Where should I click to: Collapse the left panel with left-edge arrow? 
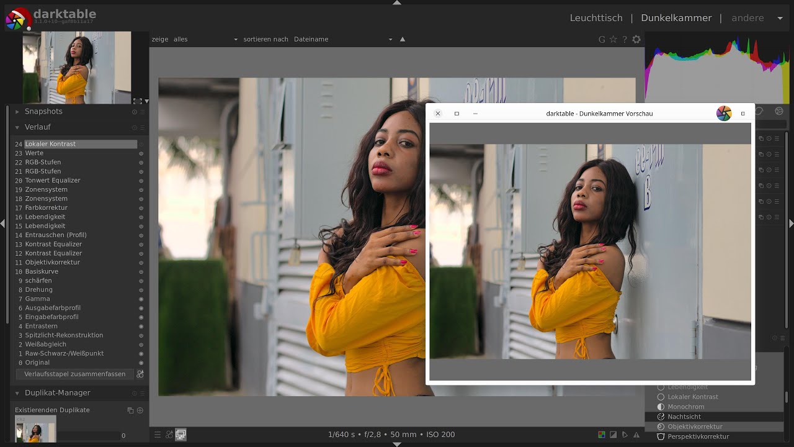tap(2, 223)
